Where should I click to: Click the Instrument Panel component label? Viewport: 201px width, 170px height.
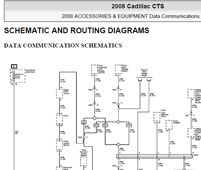pyautogui.click(x=67, y=168)
